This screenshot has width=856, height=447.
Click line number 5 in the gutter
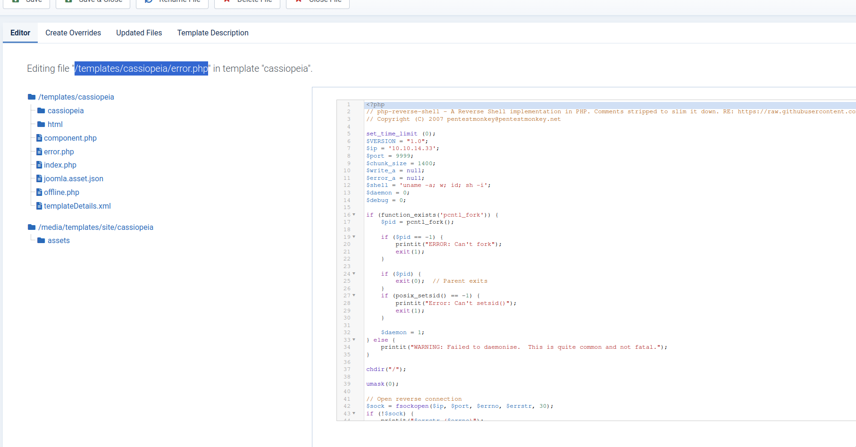(349, 134)
